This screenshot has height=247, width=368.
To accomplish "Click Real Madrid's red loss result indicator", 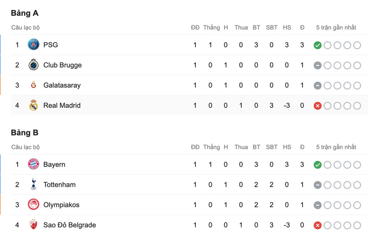I will click(x=318, y=106).
